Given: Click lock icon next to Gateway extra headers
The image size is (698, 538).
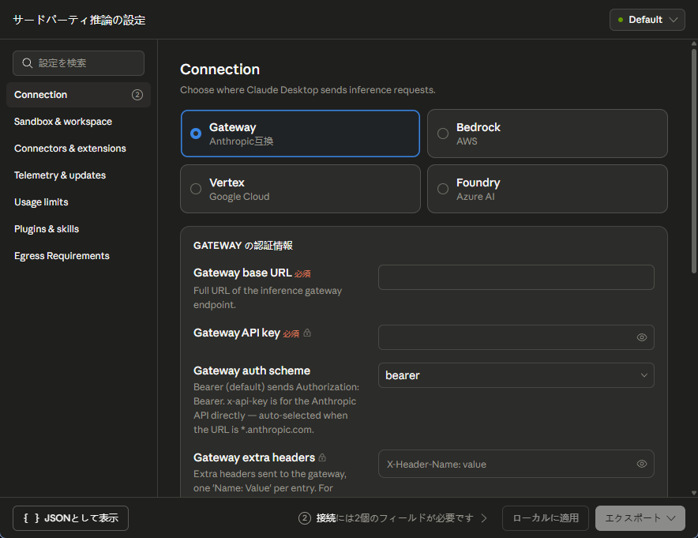Looking at the screenshot, I should pos(322,457).
